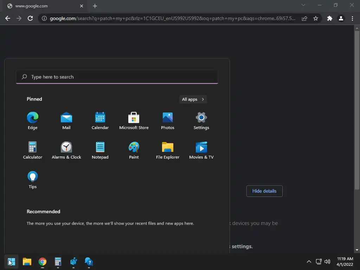The height and width of the screenshot is (270, 360).
Task: Open Chrome extensions menu
Action: click(x=330, y=18)
